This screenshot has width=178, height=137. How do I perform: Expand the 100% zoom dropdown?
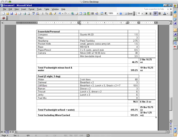(117, 14)
